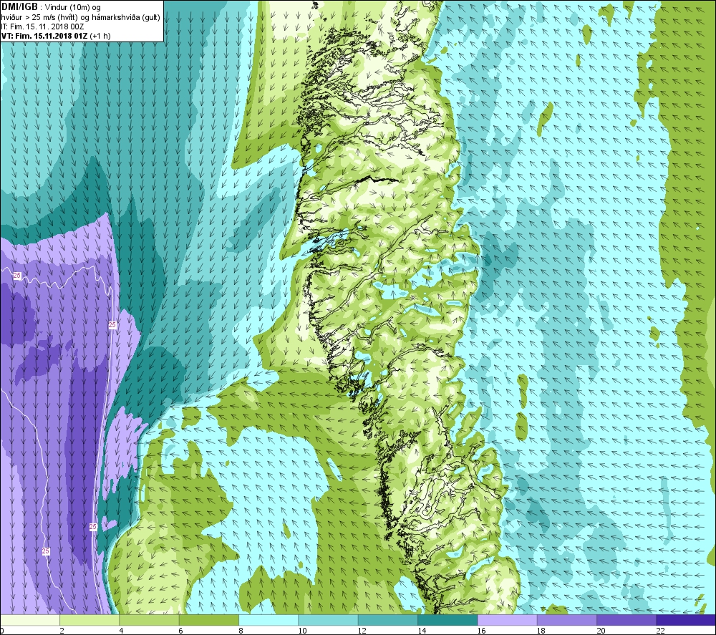716x635 pixels.
Task: Click the legend scale number 10
Action: tap(302, 631)
